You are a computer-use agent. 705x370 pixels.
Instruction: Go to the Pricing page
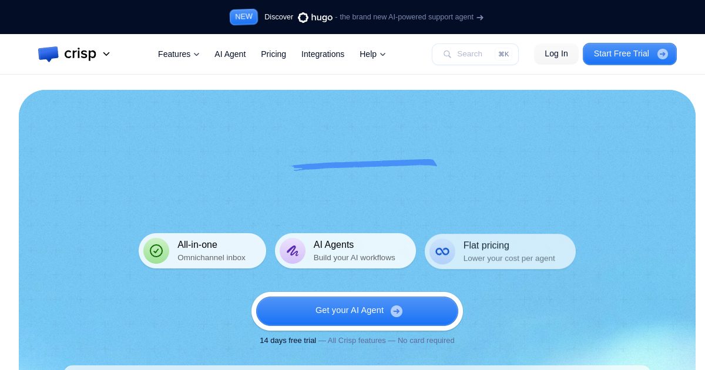(273, 54)
